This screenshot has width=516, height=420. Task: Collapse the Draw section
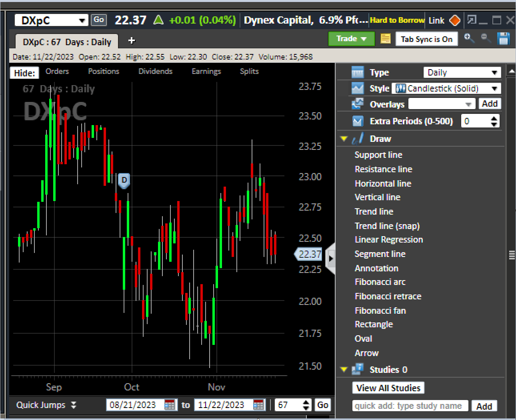click(x=343, y=139)
